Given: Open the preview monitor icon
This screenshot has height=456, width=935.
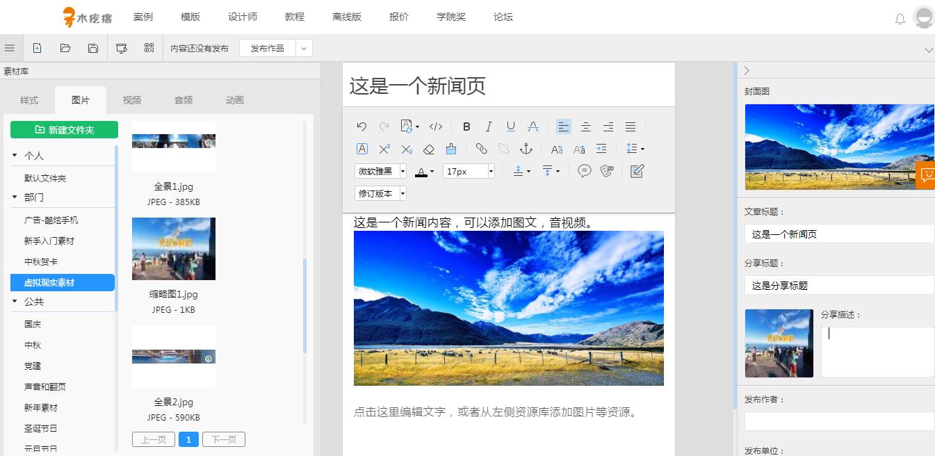Looking at the screenshot, I should tap(122, 48).
